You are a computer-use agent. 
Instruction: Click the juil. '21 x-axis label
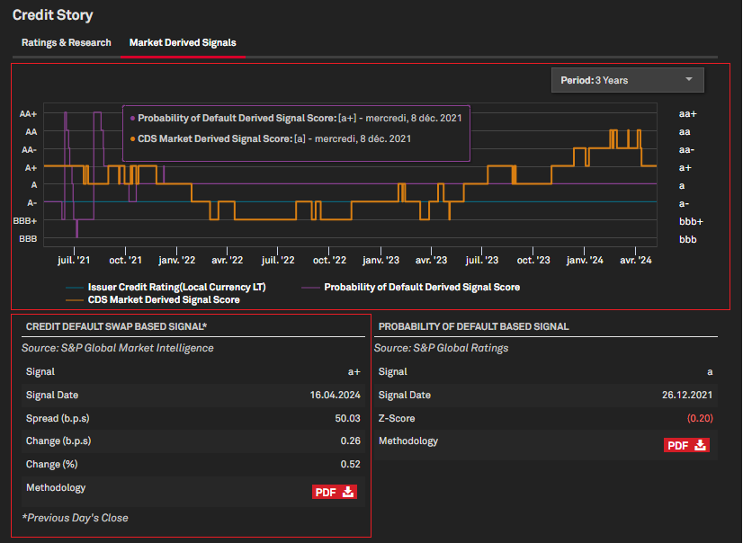pyautogui.click(x=73, y=260)
